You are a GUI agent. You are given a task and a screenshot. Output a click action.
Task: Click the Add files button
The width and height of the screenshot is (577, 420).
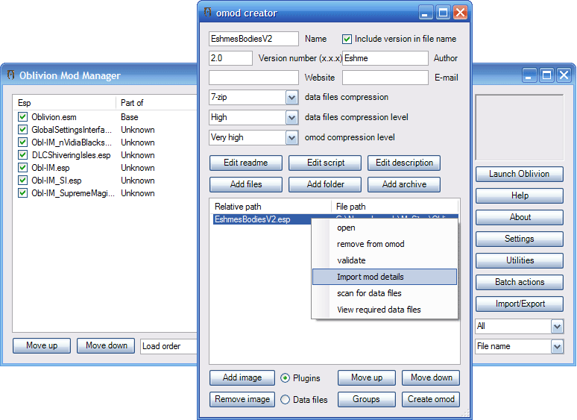tap(246, 184)
